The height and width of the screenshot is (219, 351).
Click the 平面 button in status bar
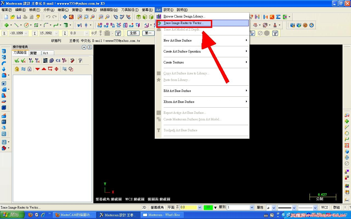(x=171, y=208)
